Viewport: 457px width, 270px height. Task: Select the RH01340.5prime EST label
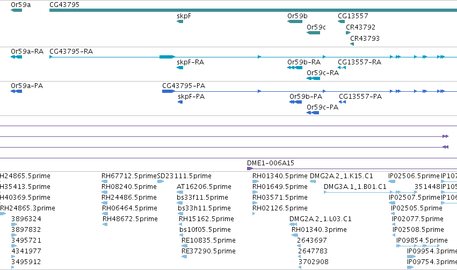coord(280,176)
